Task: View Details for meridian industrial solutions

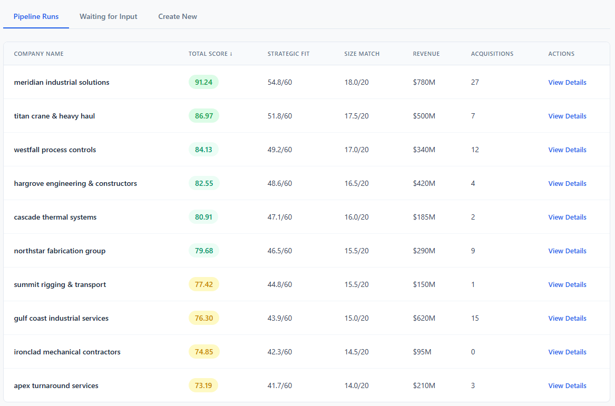Action: [567, 82]
